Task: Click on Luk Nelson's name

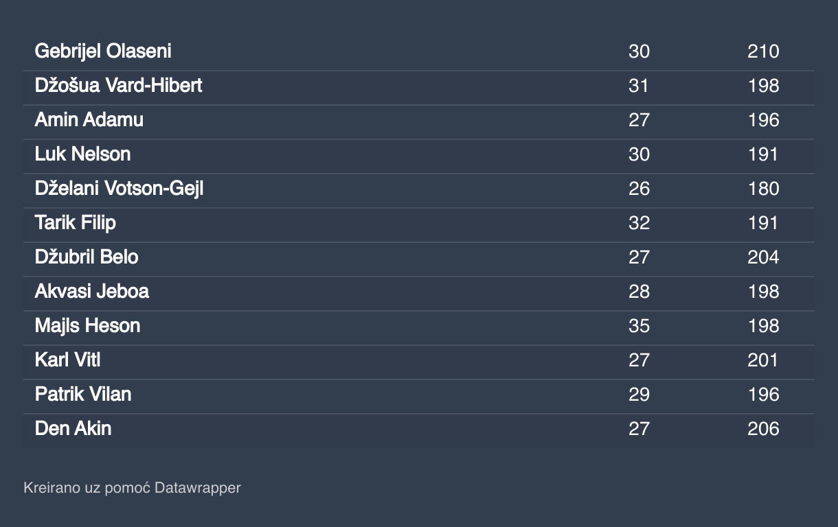Action: [82, 154]
